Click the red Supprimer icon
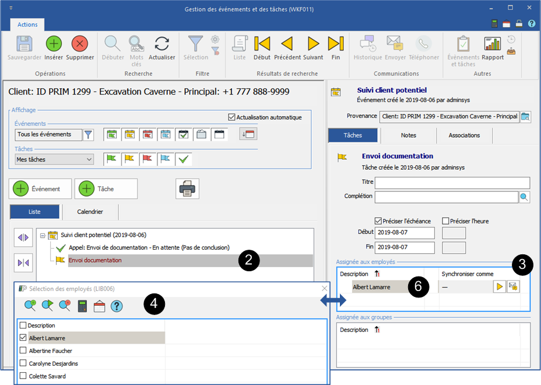This screenshot has width=541, height=385. [x=80, y=44]
